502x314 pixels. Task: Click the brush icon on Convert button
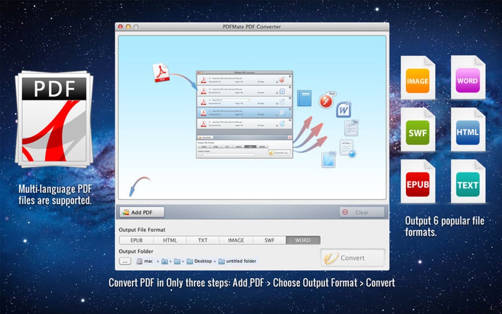coord(331,258)
